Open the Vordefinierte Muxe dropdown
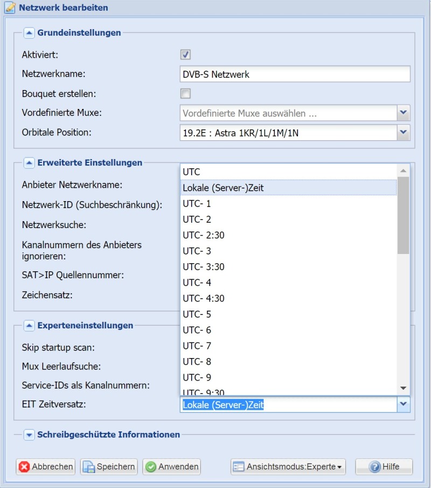The height and width of the screenshot is (488, 431). [x=404, y=113]
